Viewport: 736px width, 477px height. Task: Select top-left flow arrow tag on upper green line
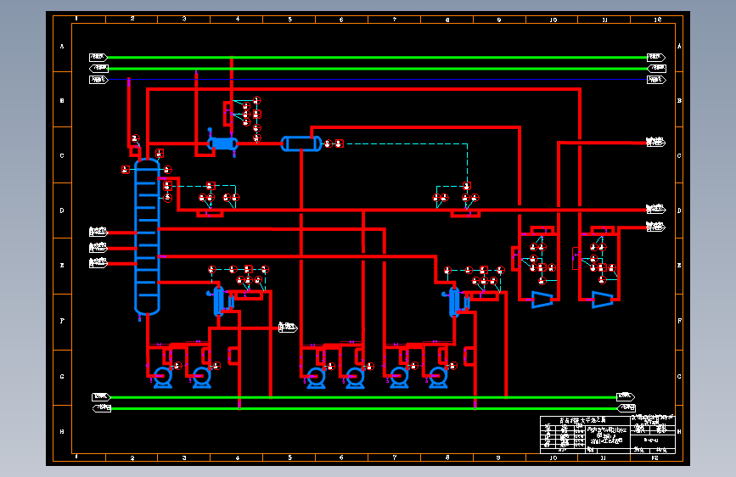(x=98, y=57)
